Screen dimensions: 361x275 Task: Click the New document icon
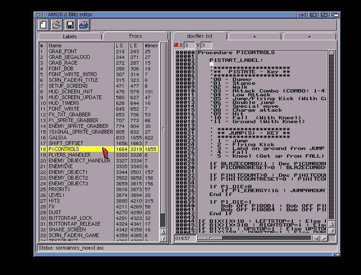point(43,25)
